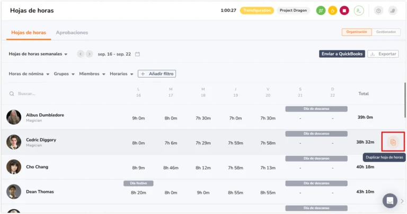Open Horarios filter dropdown

click(121, 74)
